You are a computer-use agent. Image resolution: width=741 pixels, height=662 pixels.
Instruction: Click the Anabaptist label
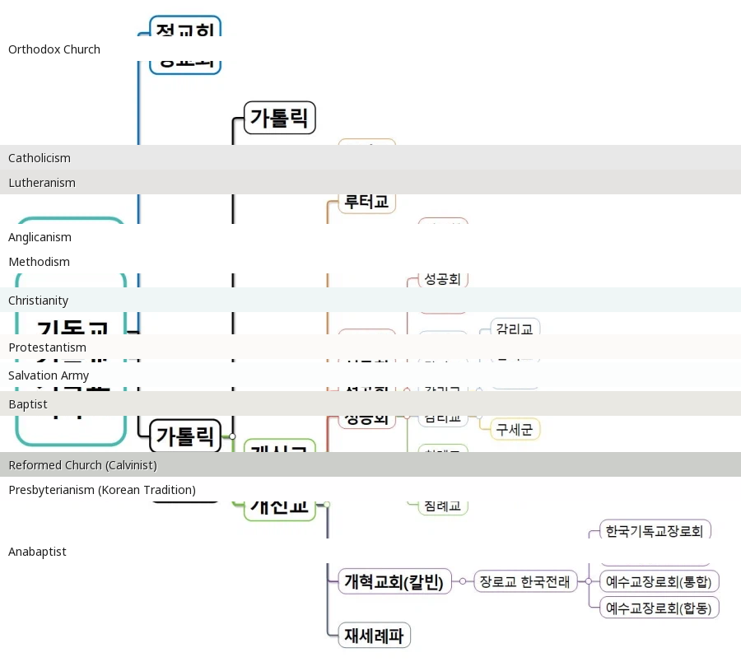pos(37,552)
